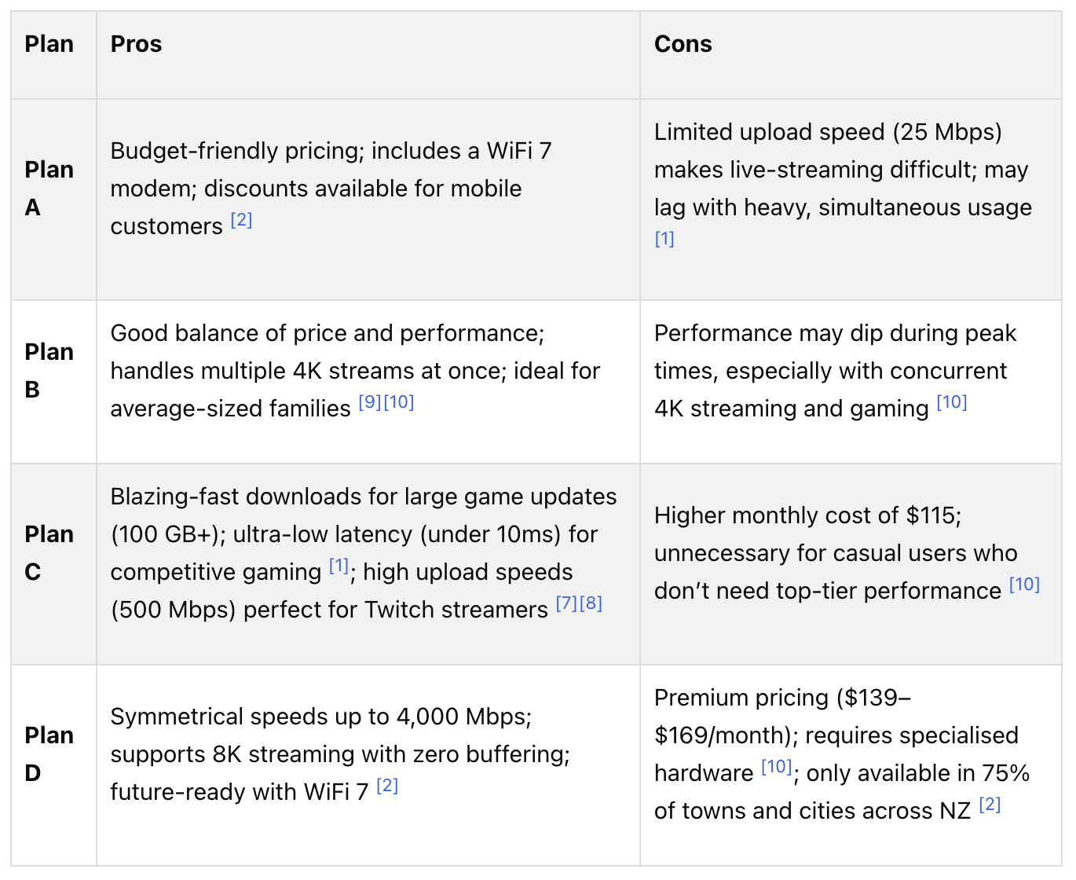Select the 'Plan A' row label
This screenshot has width=1076, height=880.
tap(49, 189)
